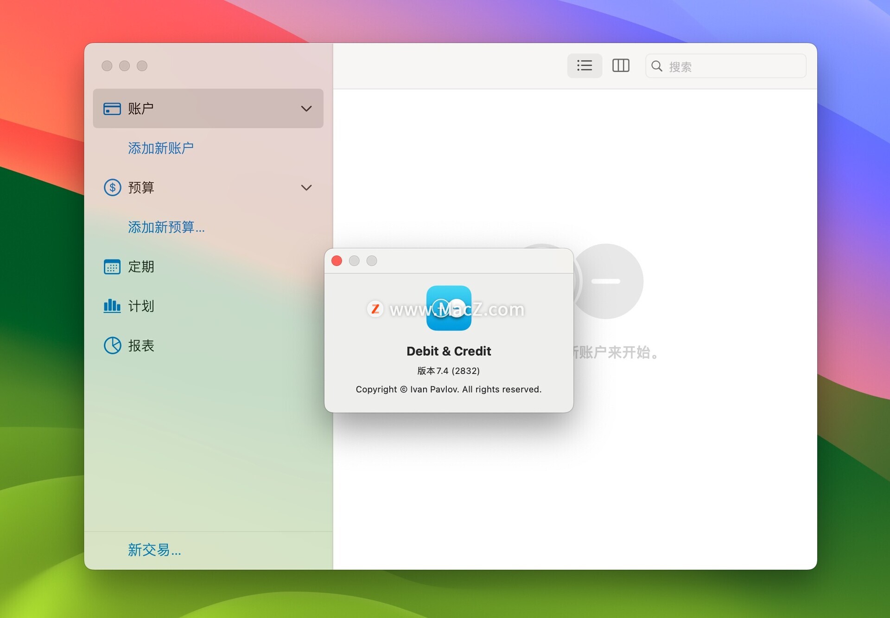Open the 报表 reports section
The height and width of the screenshot is (618, 890).
208,346
